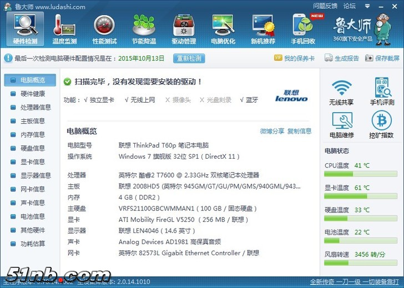Click the 微博分享 Weibo share link
The image size is (404, 288).
tap(272, 131)
